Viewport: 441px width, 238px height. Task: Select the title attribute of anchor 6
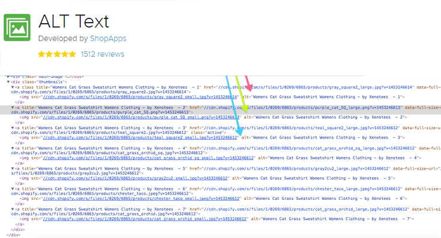click(105, 189)
